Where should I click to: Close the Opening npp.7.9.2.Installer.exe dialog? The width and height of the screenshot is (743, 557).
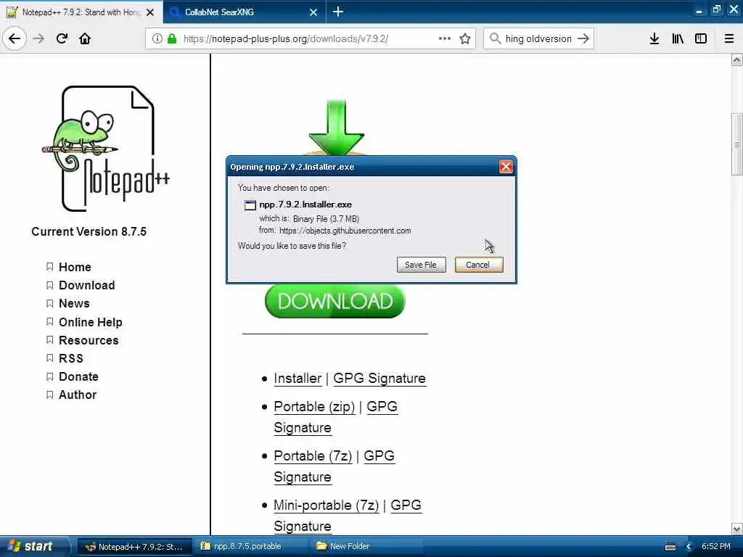[506, 167]
